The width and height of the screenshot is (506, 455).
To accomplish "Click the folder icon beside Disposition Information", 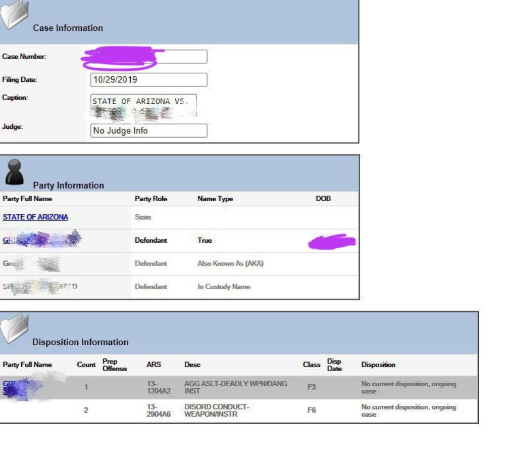I will coord(15,328).
